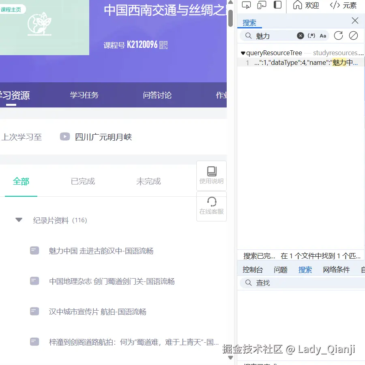The height and width of the screenshot is (365, 365).
Task: Collapse the 纪录片资料 (116) section
Action: (x=19, y=220)
